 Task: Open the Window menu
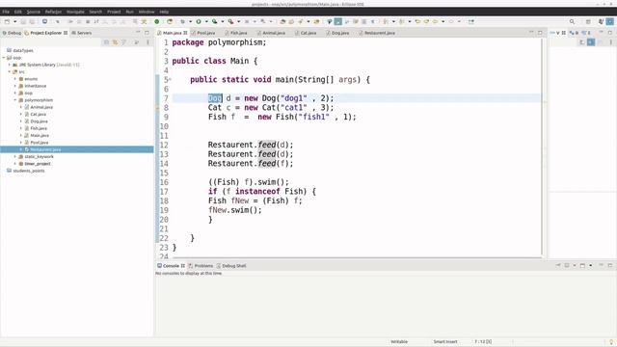147,12
